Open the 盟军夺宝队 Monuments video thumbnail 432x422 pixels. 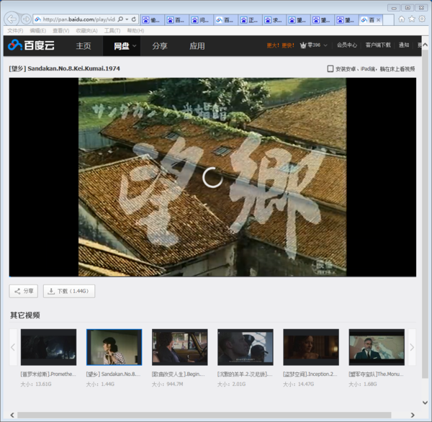(x=377, y=347)
